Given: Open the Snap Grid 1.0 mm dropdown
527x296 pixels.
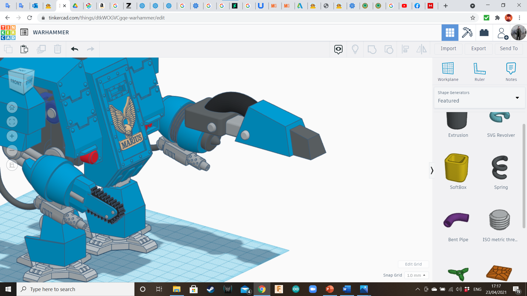Looking at the screenshot, I should coord(416,275).
